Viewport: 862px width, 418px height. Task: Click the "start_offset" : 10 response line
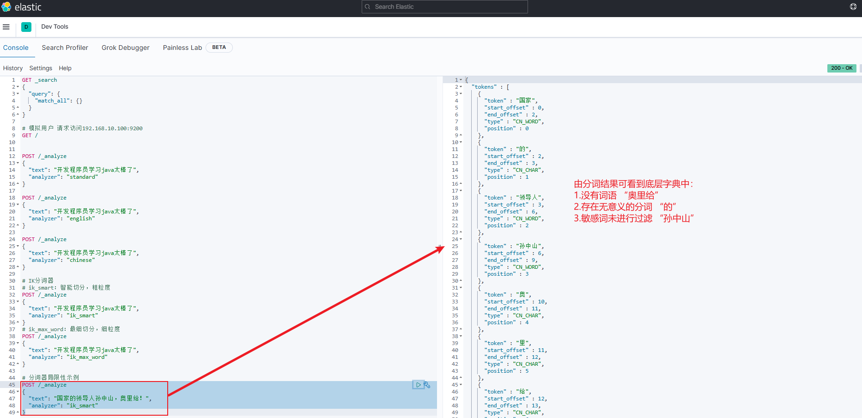pos(516,302)
